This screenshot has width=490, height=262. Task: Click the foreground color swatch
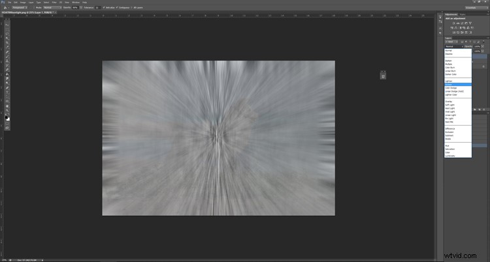tap(7, 117)
